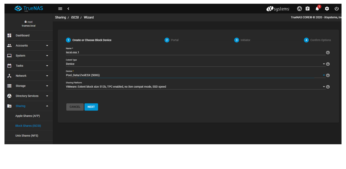Image resolution: width=346 pixels, height=169 pixels.
Task: Click the Sharing folder icon
Action: [x=9, y=106]
